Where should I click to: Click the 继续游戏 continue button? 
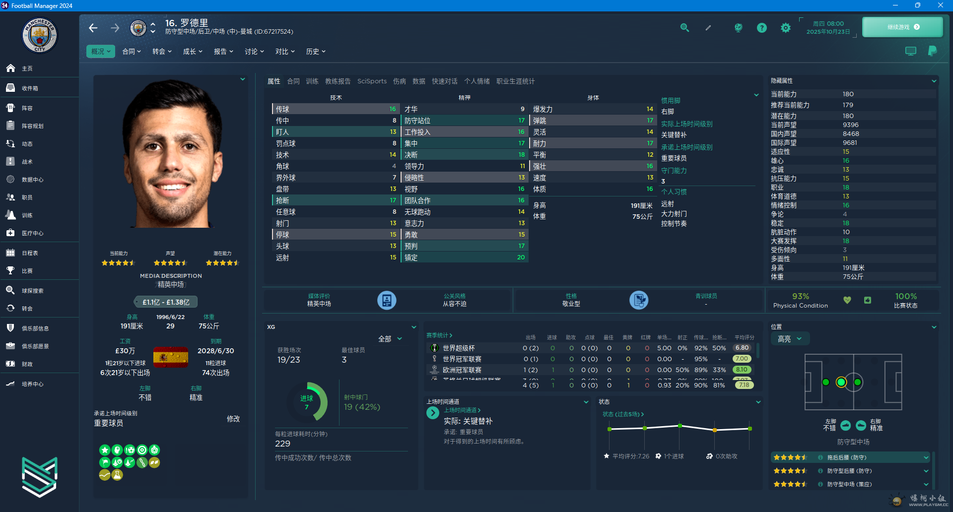tap(902, 27)
